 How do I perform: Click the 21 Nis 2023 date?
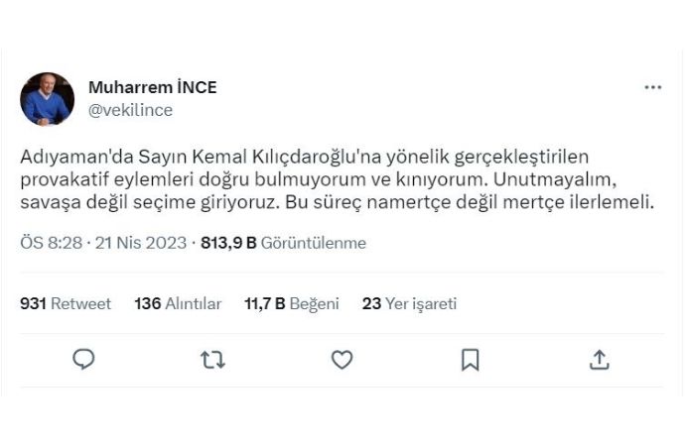pyautogui.click(x=141, y=243)
